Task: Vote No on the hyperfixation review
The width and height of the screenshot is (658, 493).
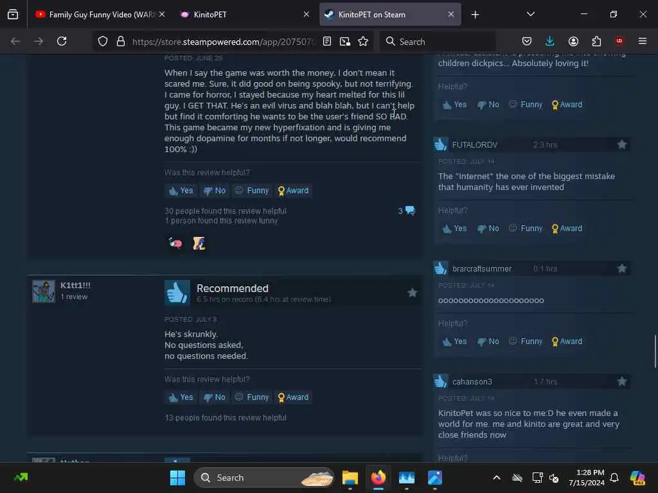Action: pyautogui.click(x=215, y=191)
